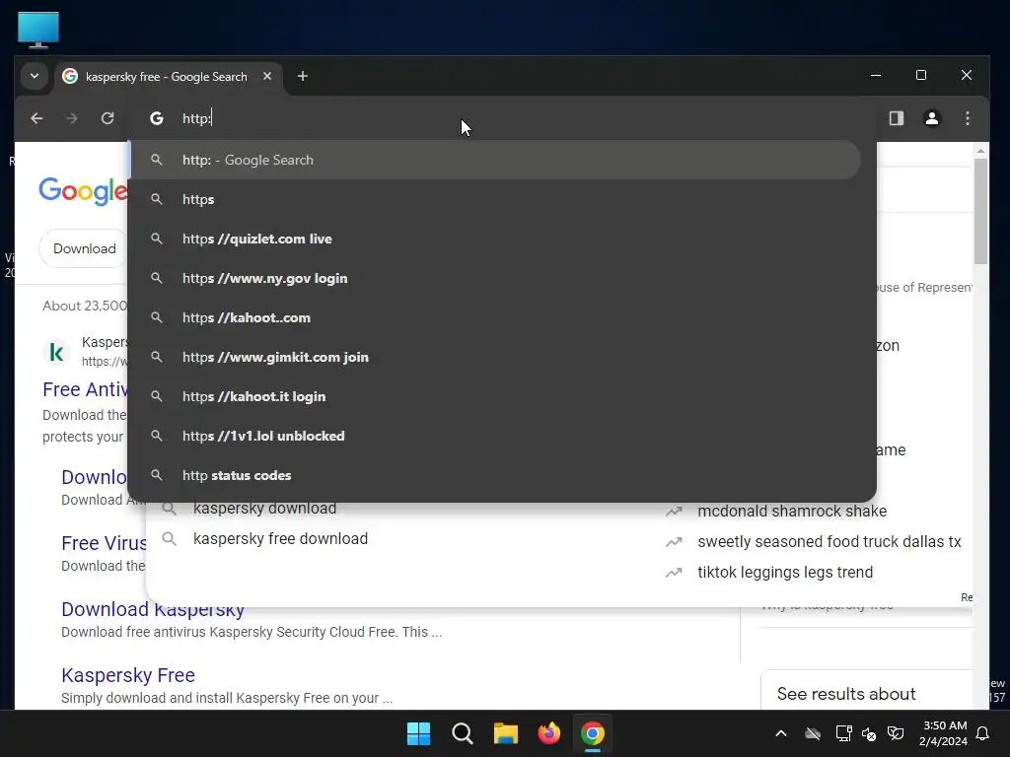
Task: Open the clock showing 3:50 AM
Action: coord(944,733)
